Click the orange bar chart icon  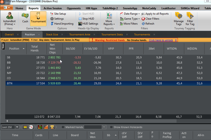click(x=46, y=127)
